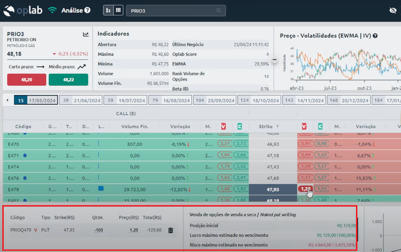The width and height of the screenshot is (401, 252).
Task: Sort by Strike column header arrow
Action: click(277, 126)
